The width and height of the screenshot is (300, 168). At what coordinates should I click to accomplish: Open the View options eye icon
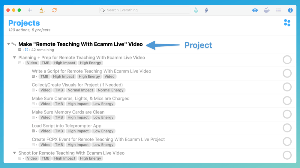click(x=255, y=10)
